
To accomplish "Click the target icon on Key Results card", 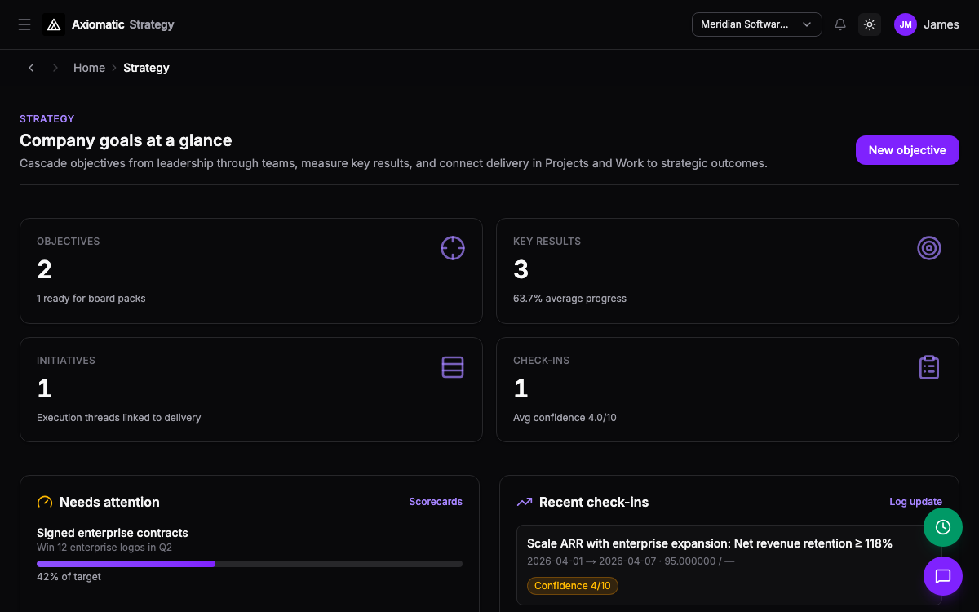I will (x=929, y=248).
